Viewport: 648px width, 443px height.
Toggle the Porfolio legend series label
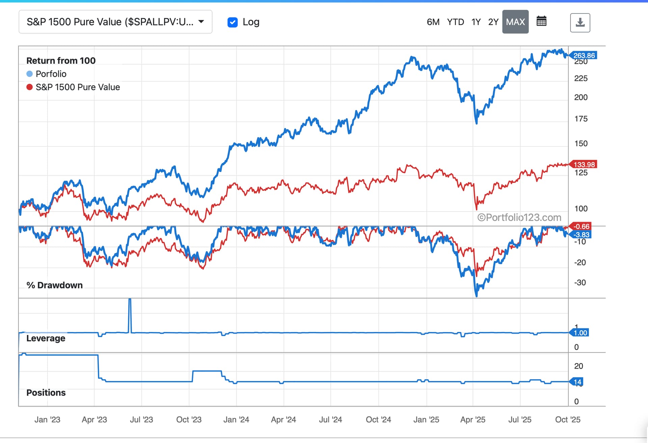51,74
